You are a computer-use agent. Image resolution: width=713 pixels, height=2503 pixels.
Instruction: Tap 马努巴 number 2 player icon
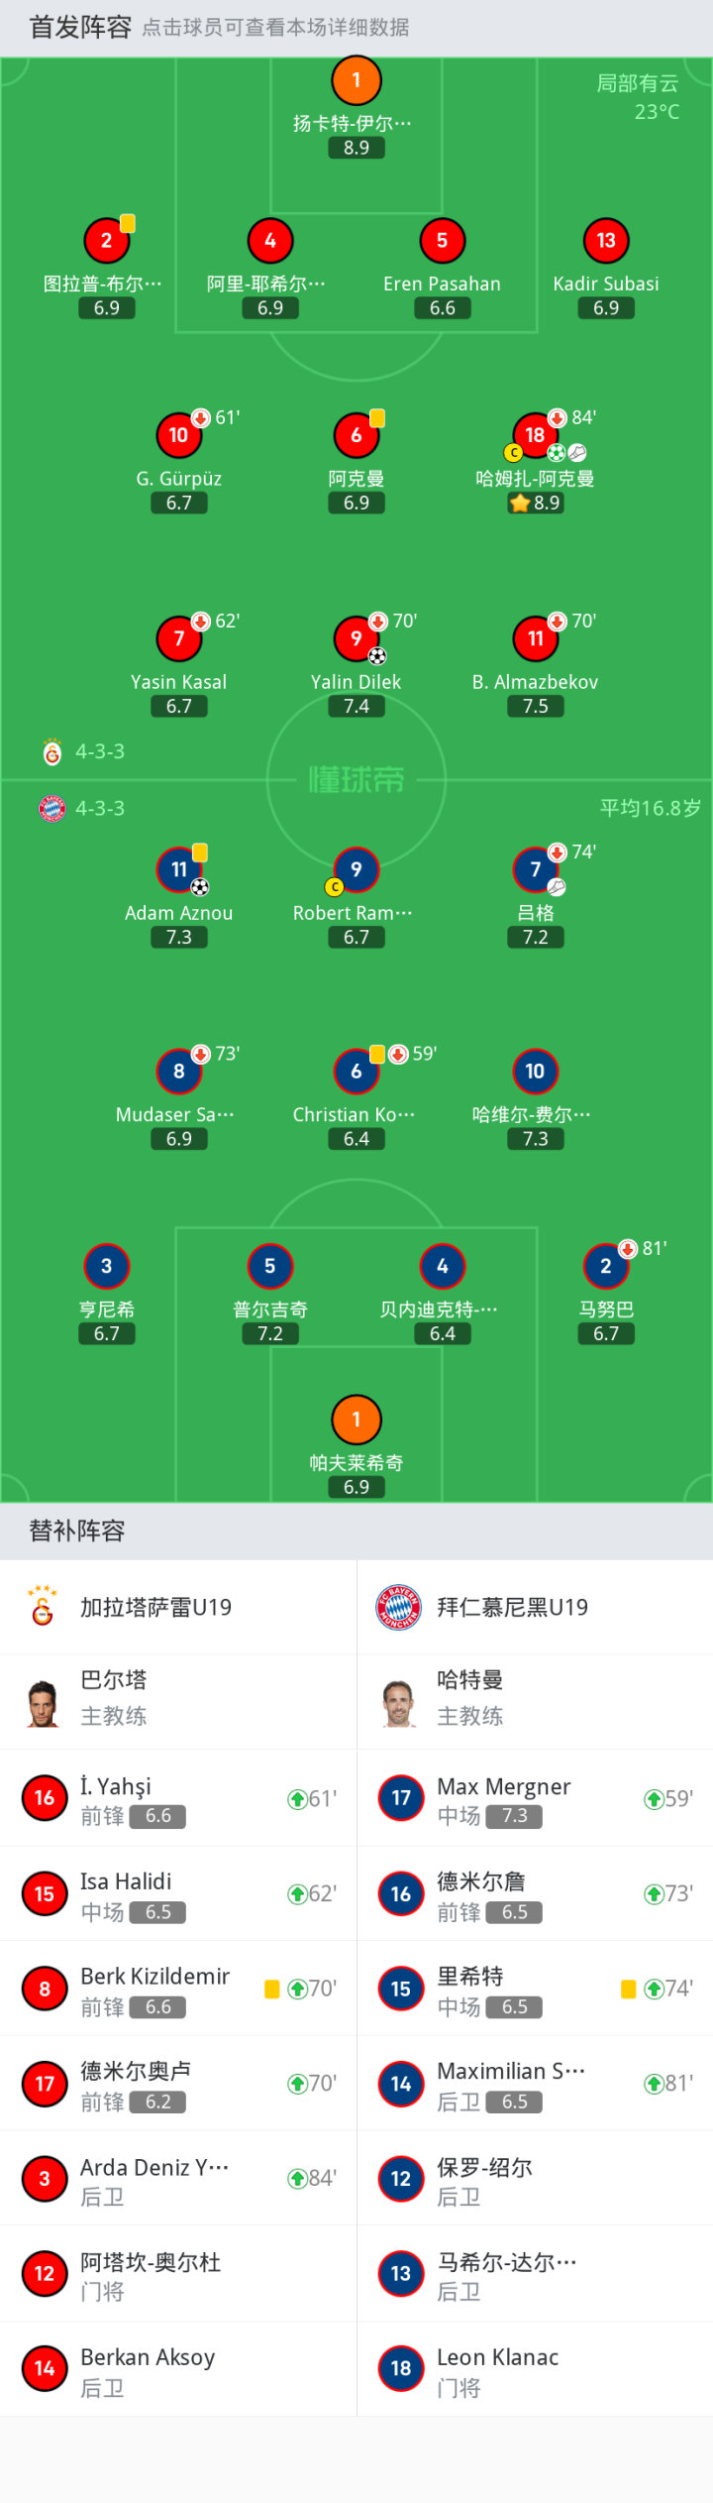[x=606, y=1266]
